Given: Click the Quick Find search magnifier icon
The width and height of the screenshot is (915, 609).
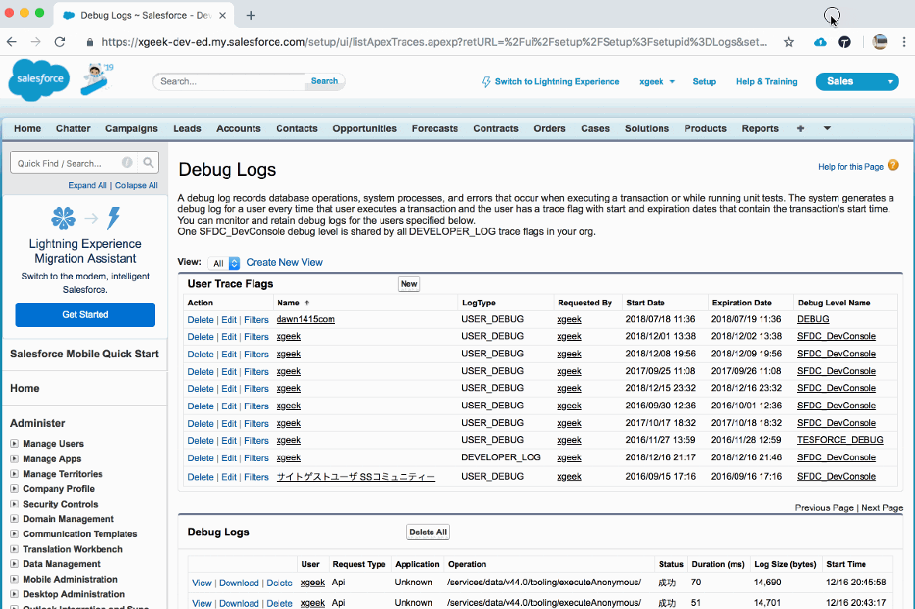Looking at the screenshot, I should coord(148,163).
